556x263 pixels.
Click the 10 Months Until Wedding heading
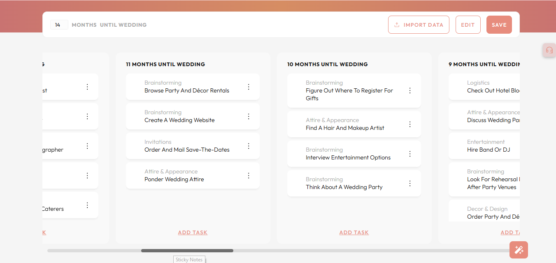328,64
